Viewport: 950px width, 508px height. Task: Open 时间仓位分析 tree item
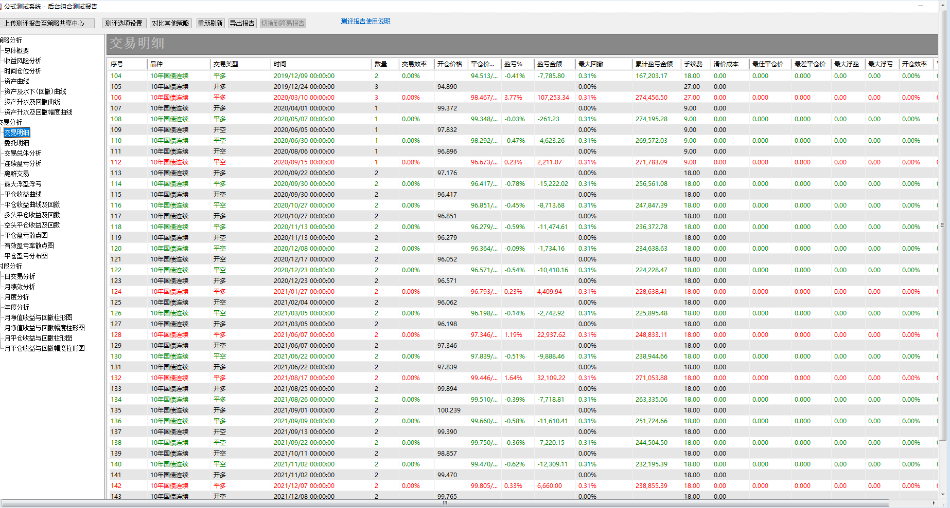point(23,71)
